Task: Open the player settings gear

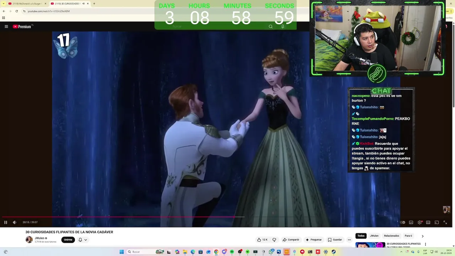Action: 420,223
